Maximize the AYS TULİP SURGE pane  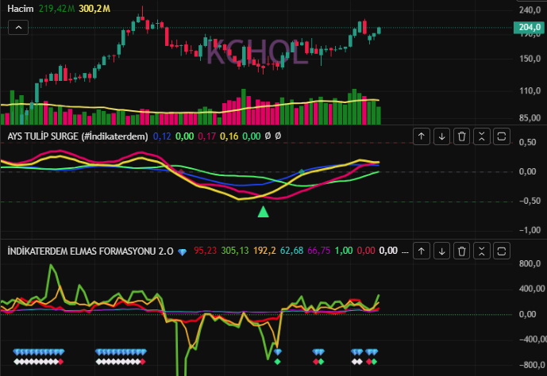[x=502, y=136]
